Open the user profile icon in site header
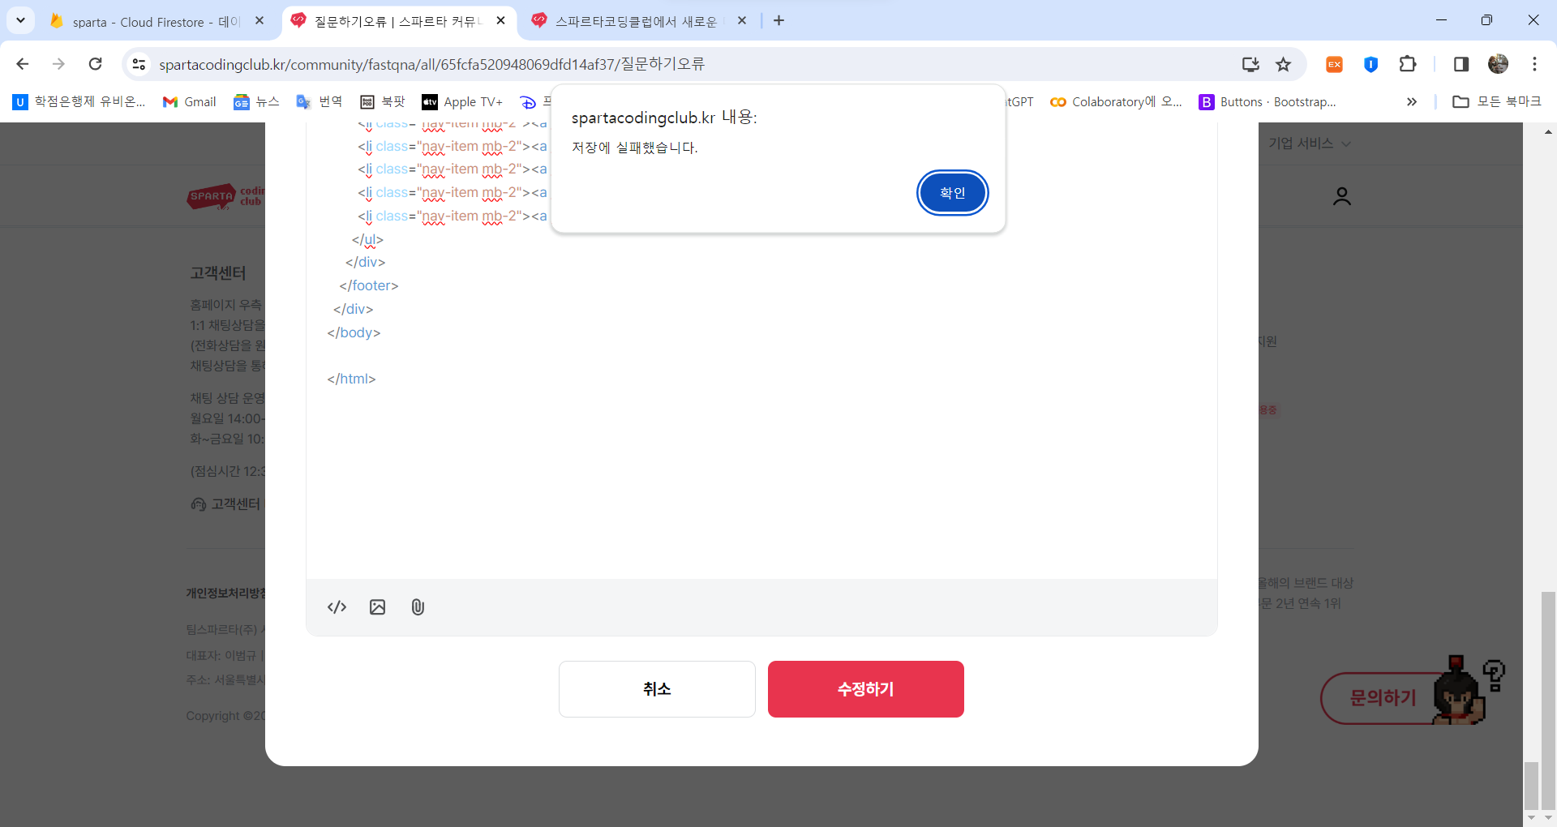Image resolution: width=1557 pixels, height=827 pixels. pos(1342,196)
